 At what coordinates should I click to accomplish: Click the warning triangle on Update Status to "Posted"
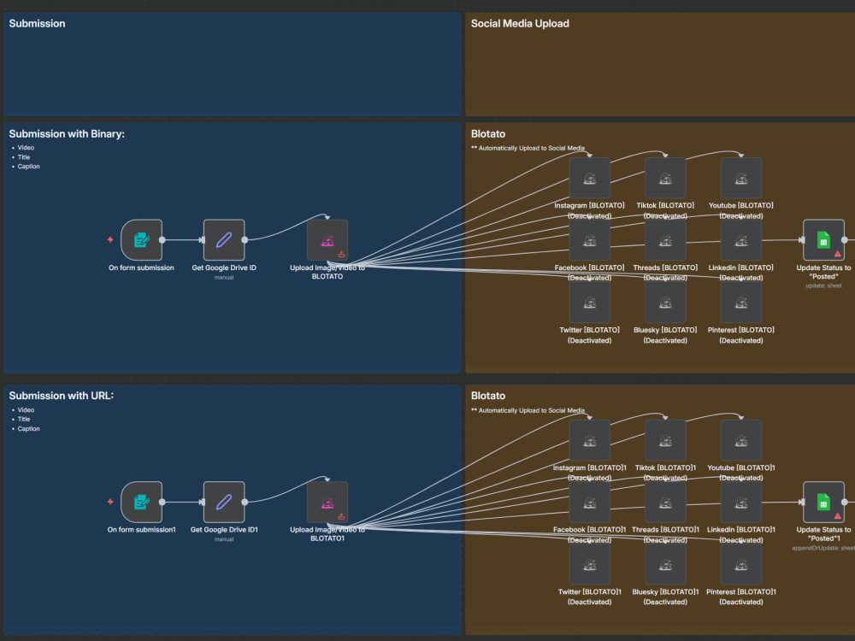coord(838,254)
